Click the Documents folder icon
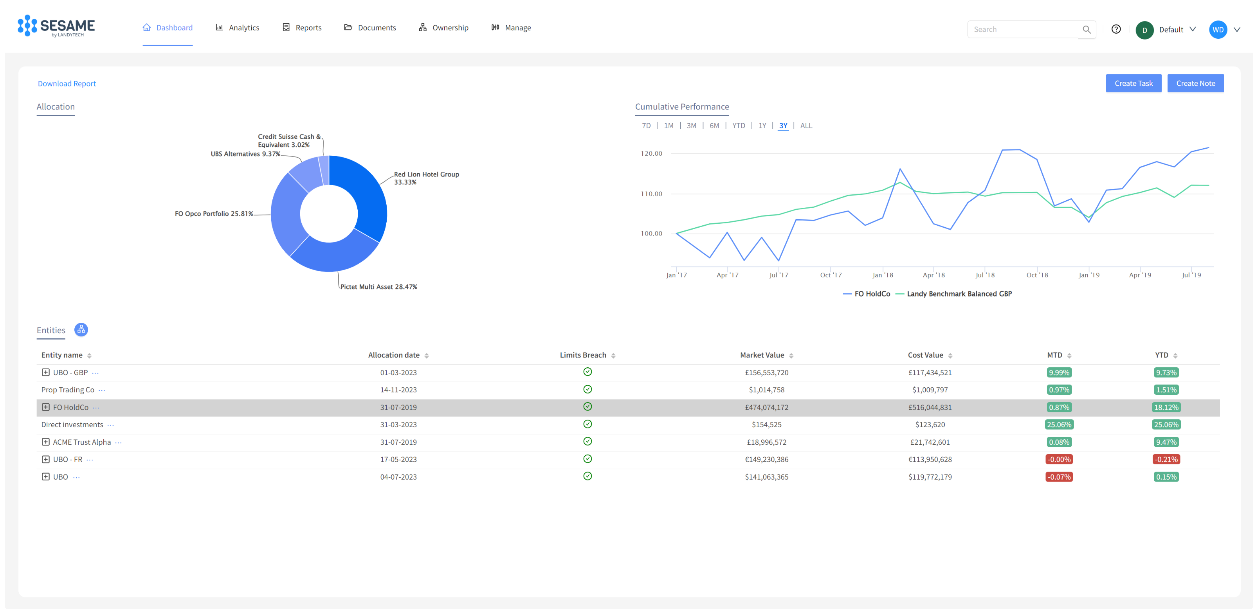This screenshot has height=613, width=1256. 348,27
